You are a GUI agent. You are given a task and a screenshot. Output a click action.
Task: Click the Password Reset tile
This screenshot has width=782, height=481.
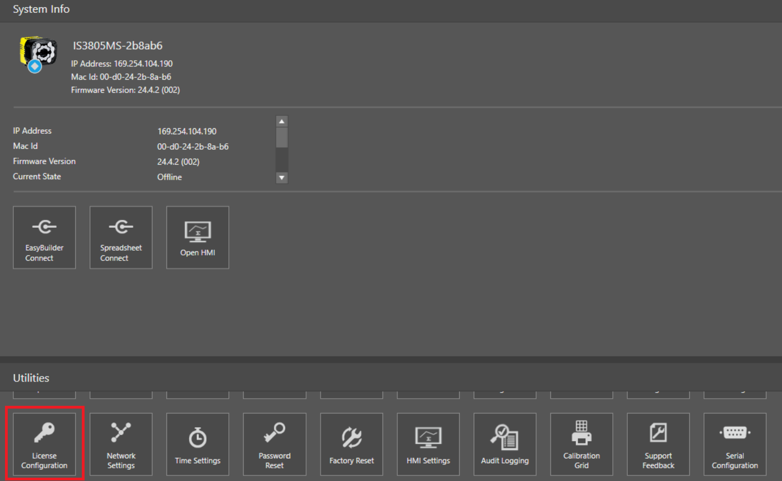coord(275,444)
